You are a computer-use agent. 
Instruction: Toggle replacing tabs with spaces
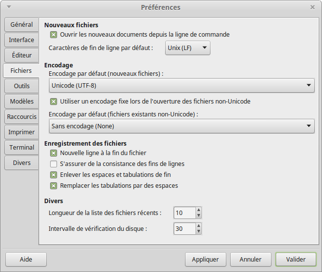54,186
